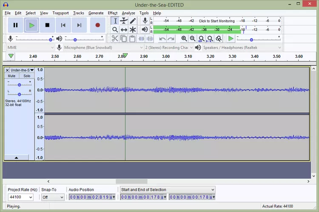Screen dimensions: 319x212
Task: Choose the Time Shift tool
Action: click(x=124, y=30)
